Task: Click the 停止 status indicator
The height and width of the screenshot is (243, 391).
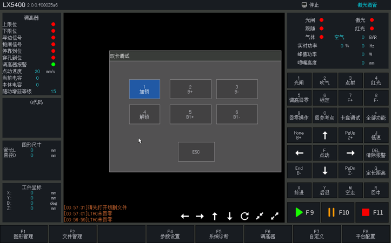Action: pyautogui.click(x=310, y=5)
